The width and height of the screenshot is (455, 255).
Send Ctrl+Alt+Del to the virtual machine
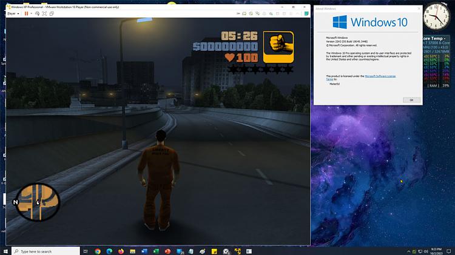[37, 13]
